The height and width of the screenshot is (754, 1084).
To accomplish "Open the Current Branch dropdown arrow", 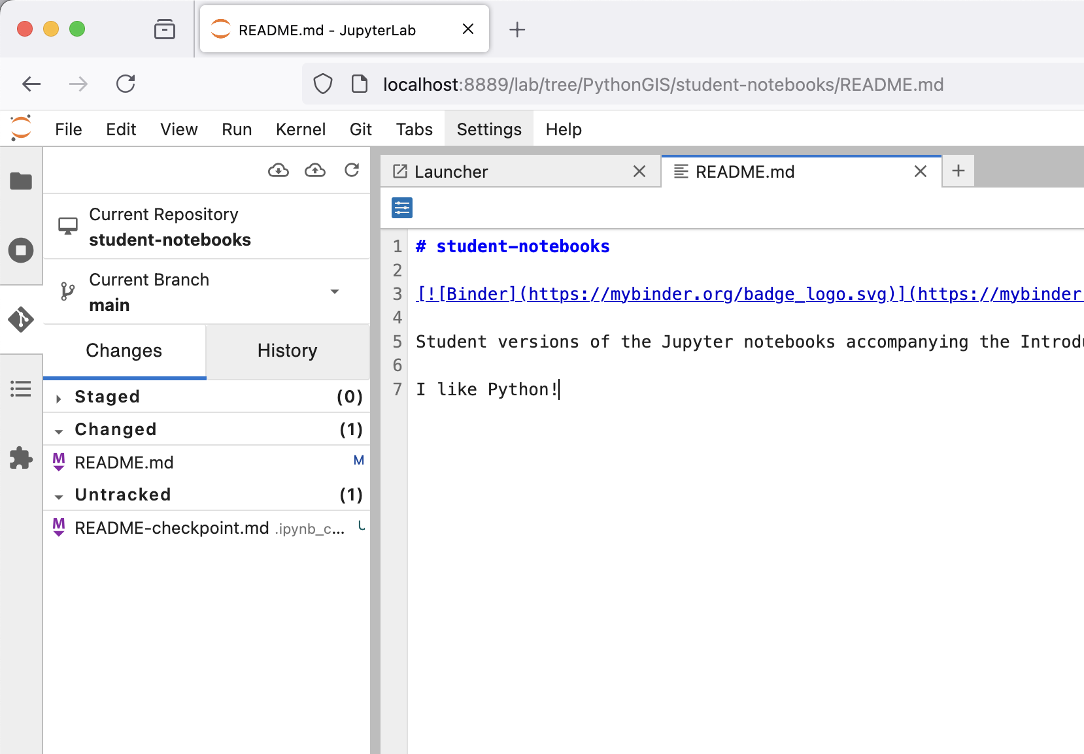I will [x=335, y=291].
